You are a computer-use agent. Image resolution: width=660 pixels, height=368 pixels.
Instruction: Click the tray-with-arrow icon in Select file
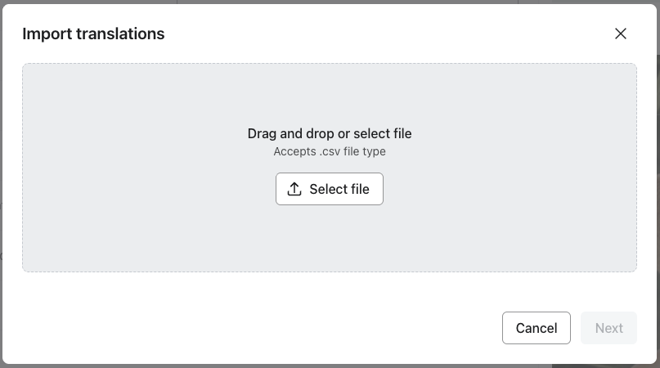pyautogui.click(x=295, y=189)
